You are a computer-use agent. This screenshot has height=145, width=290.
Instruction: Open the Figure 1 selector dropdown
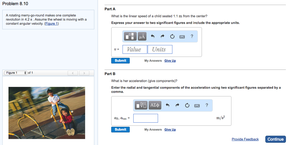click(16, 73)
